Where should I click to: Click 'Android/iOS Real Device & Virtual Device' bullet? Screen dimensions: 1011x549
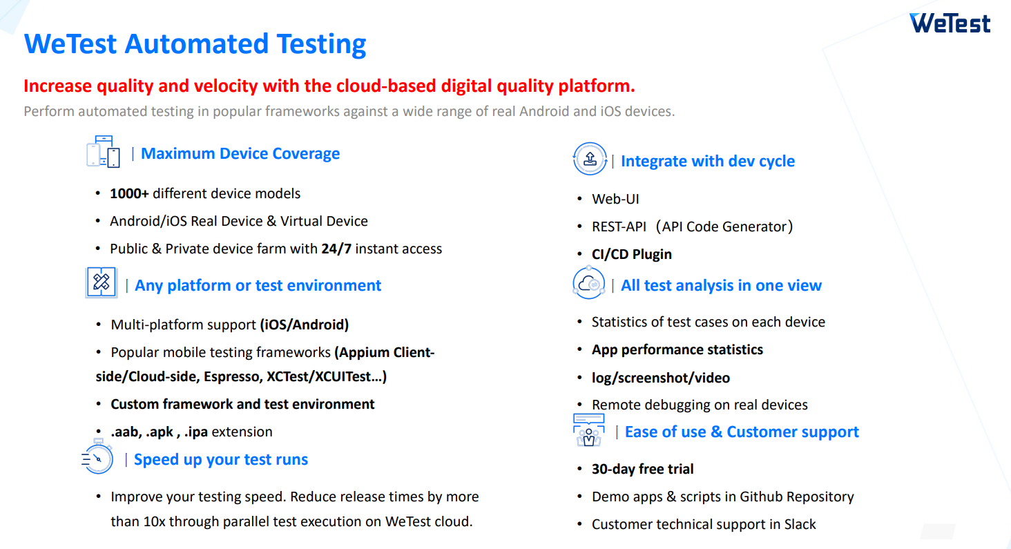pos(239,221)
